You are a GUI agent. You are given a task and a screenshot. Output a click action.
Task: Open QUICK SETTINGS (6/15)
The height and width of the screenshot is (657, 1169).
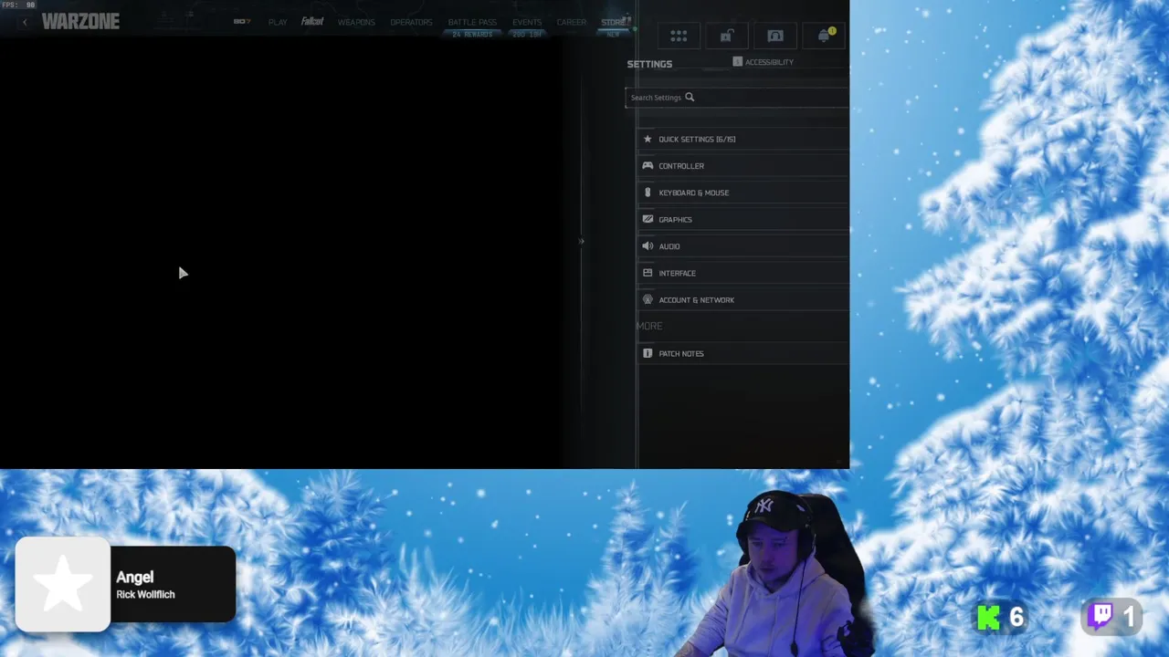[x=742, y=139]
